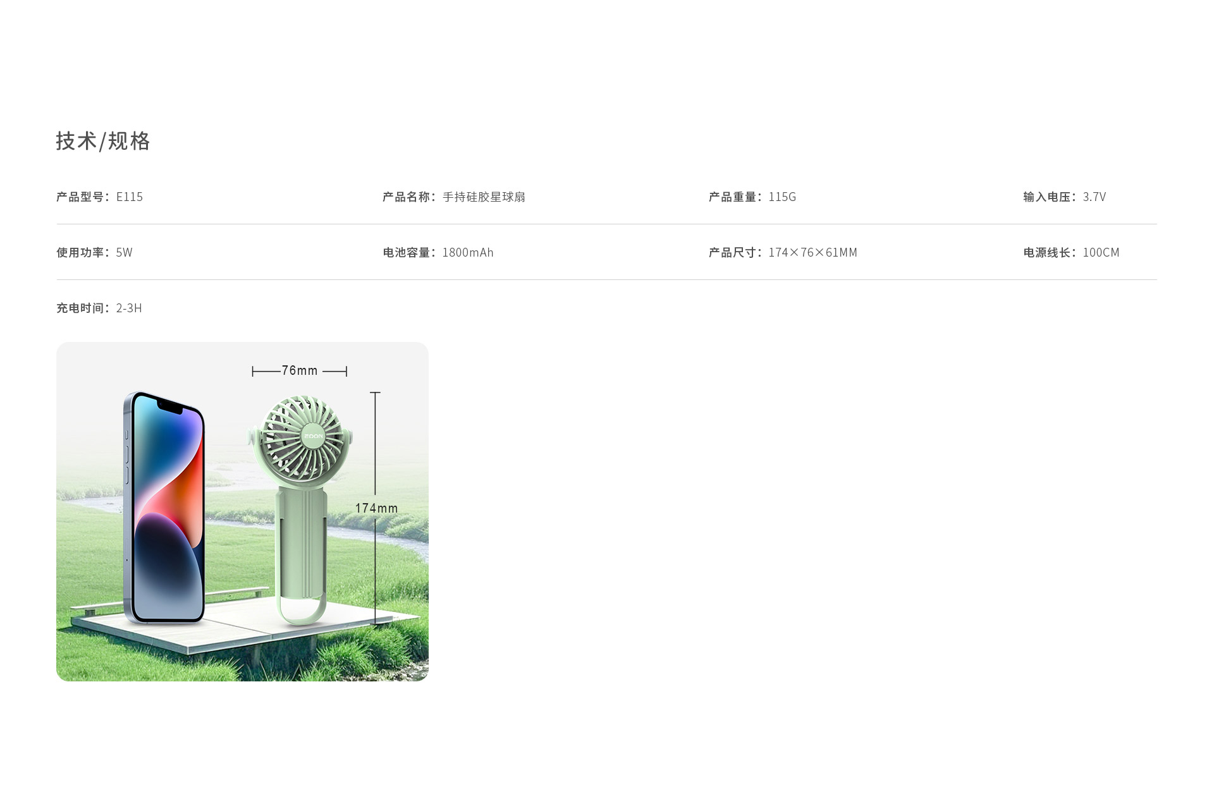The height and width of the screenshot is (792, 1214).
Task: Click the product weight 115G text
Action: point(782,197)
